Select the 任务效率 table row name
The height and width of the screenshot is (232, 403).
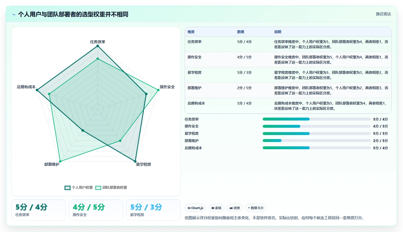(x=195, y=42)
